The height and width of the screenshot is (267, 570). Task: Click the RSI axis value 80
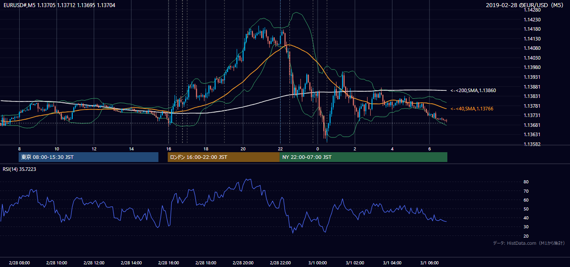[526, 182]
